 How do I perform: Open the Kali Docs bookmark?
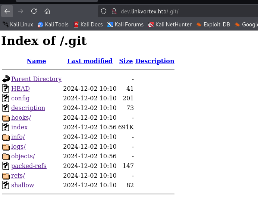click(88, 25)
